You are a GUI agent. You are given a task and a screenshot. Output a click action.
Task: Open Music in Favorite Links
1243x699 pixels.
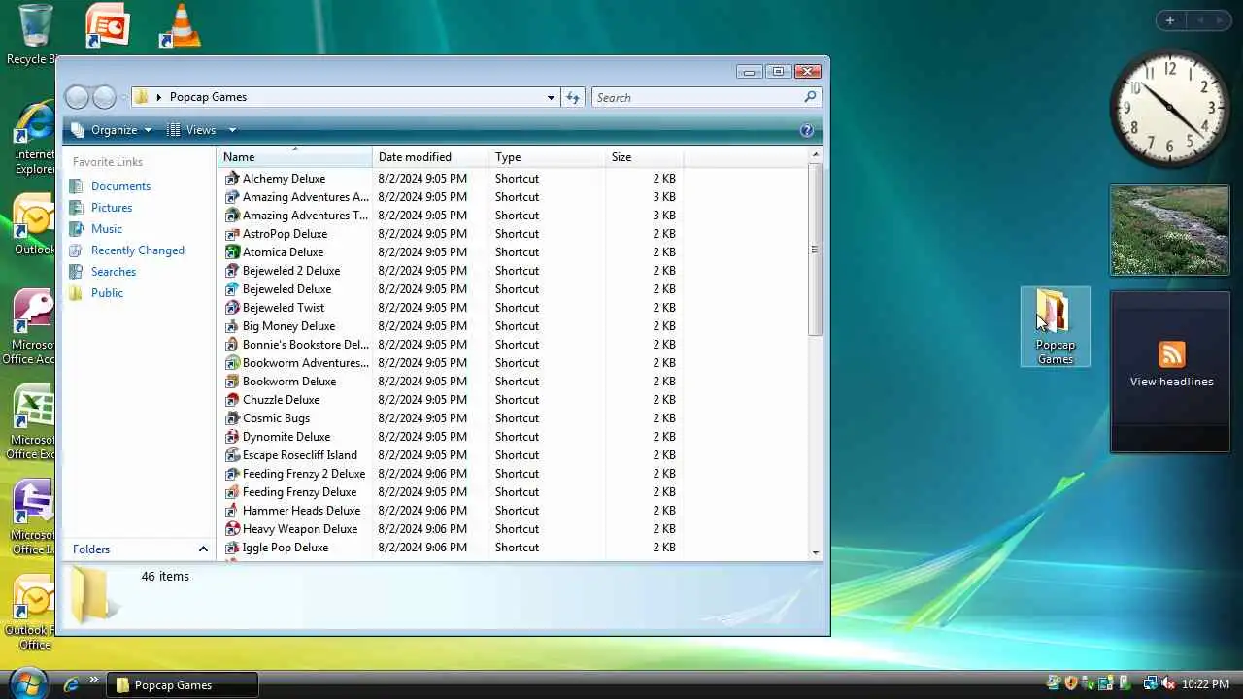(x=107, y=229)
